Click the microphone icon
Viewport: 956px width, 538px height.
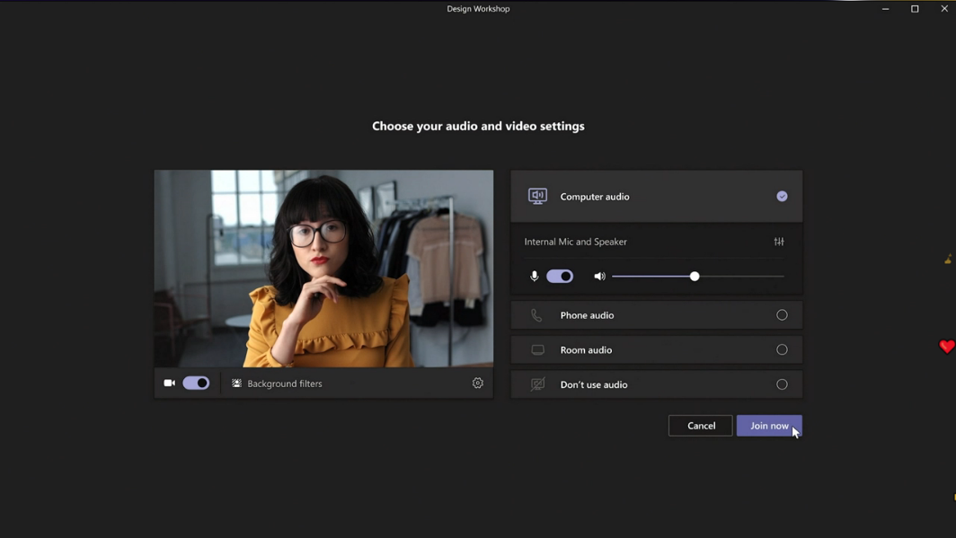(x=535, y=277)
